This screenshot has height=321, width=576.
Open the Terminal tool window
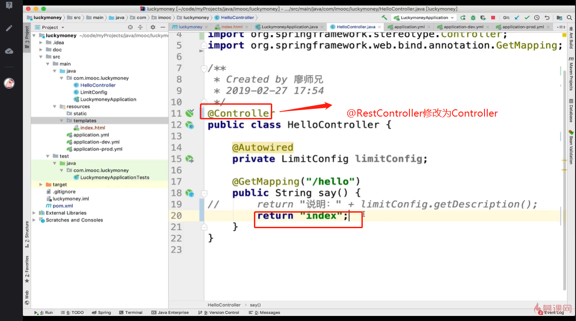130,313
